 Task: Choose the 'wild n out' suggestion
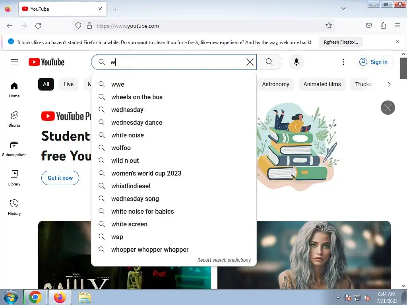pos(174,160)
